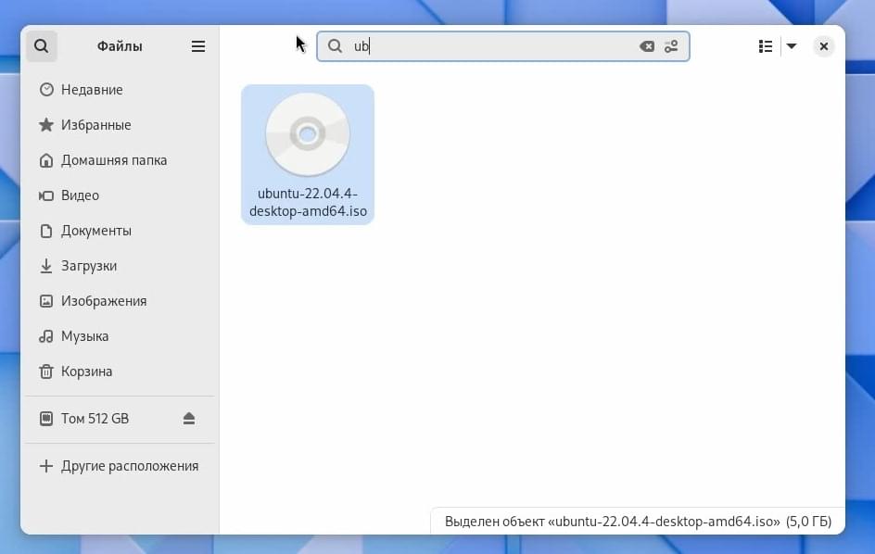The image size is (875, 554).
Task: Go to Домашняя папка
Action: [120, 160]
